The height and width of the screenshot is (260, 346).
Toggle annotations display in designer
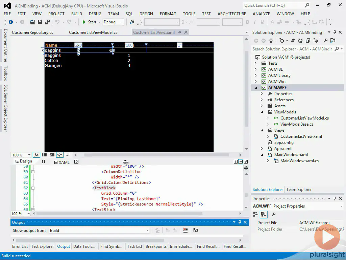click(x=68, y=155)
